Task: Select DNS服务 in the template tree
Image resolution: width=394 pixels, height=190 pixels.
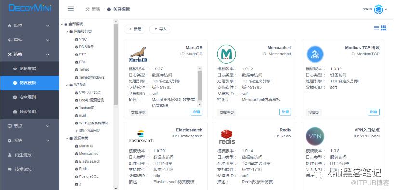Action: point(86,47)
